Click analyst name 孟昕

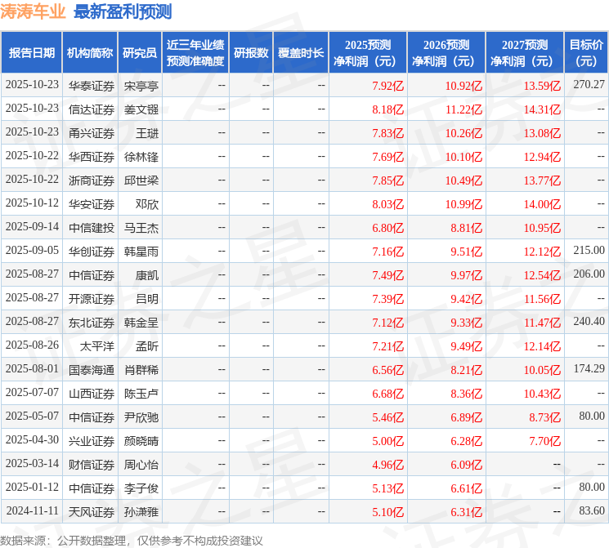coord(147,346)
